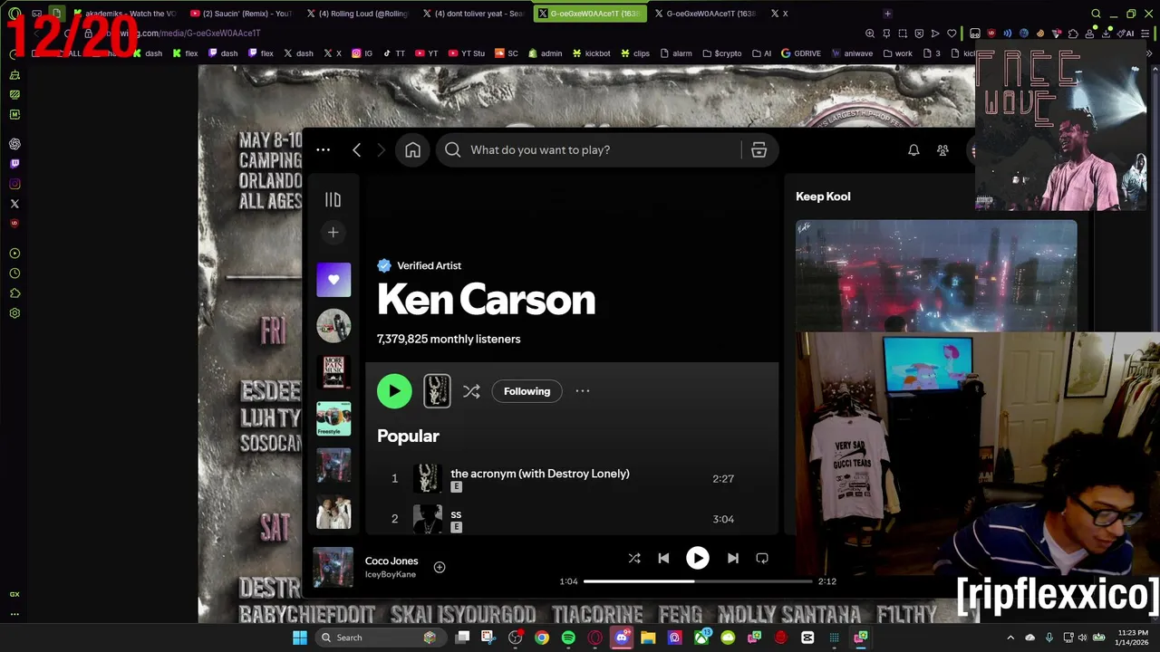
Task: Toggle play/pause in the player bar
Action: 697,558
